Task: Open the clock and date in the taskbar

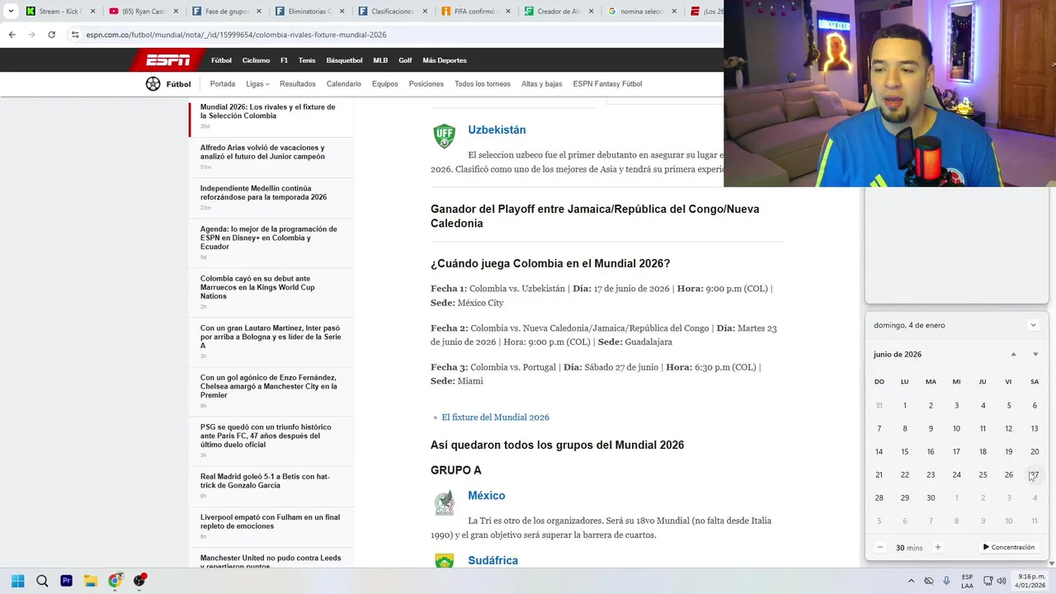Action: pos(1031,581)
